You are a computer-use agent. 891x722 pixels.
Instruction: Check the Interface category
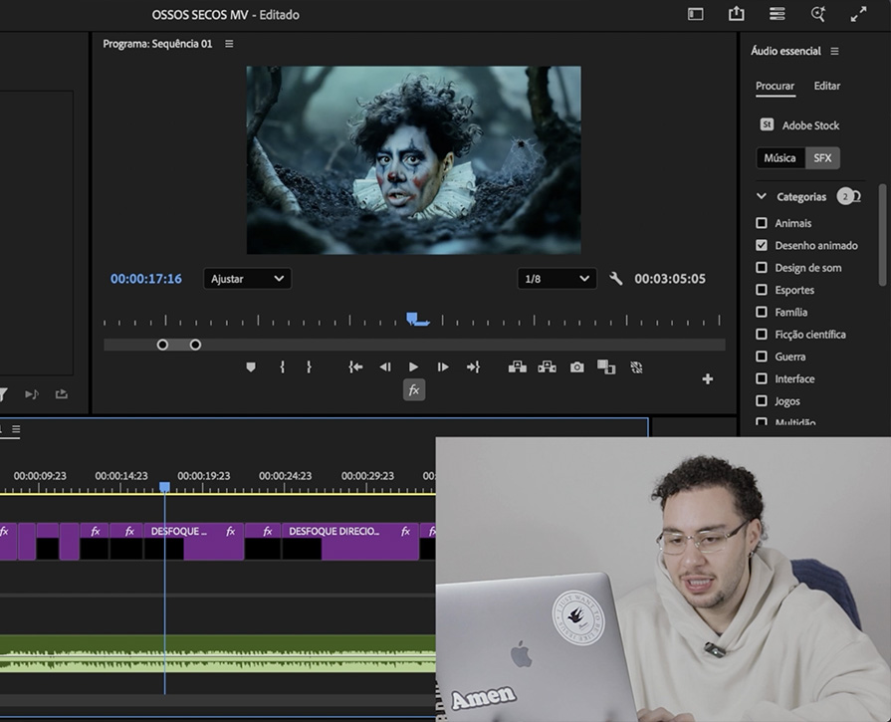point(762,378)
